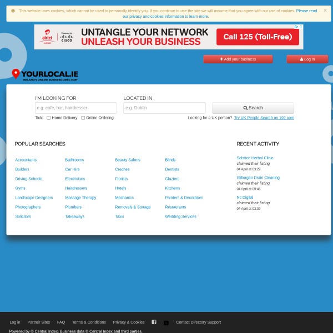
Task: Open Hairdressers category
Action: pos(76,188)
